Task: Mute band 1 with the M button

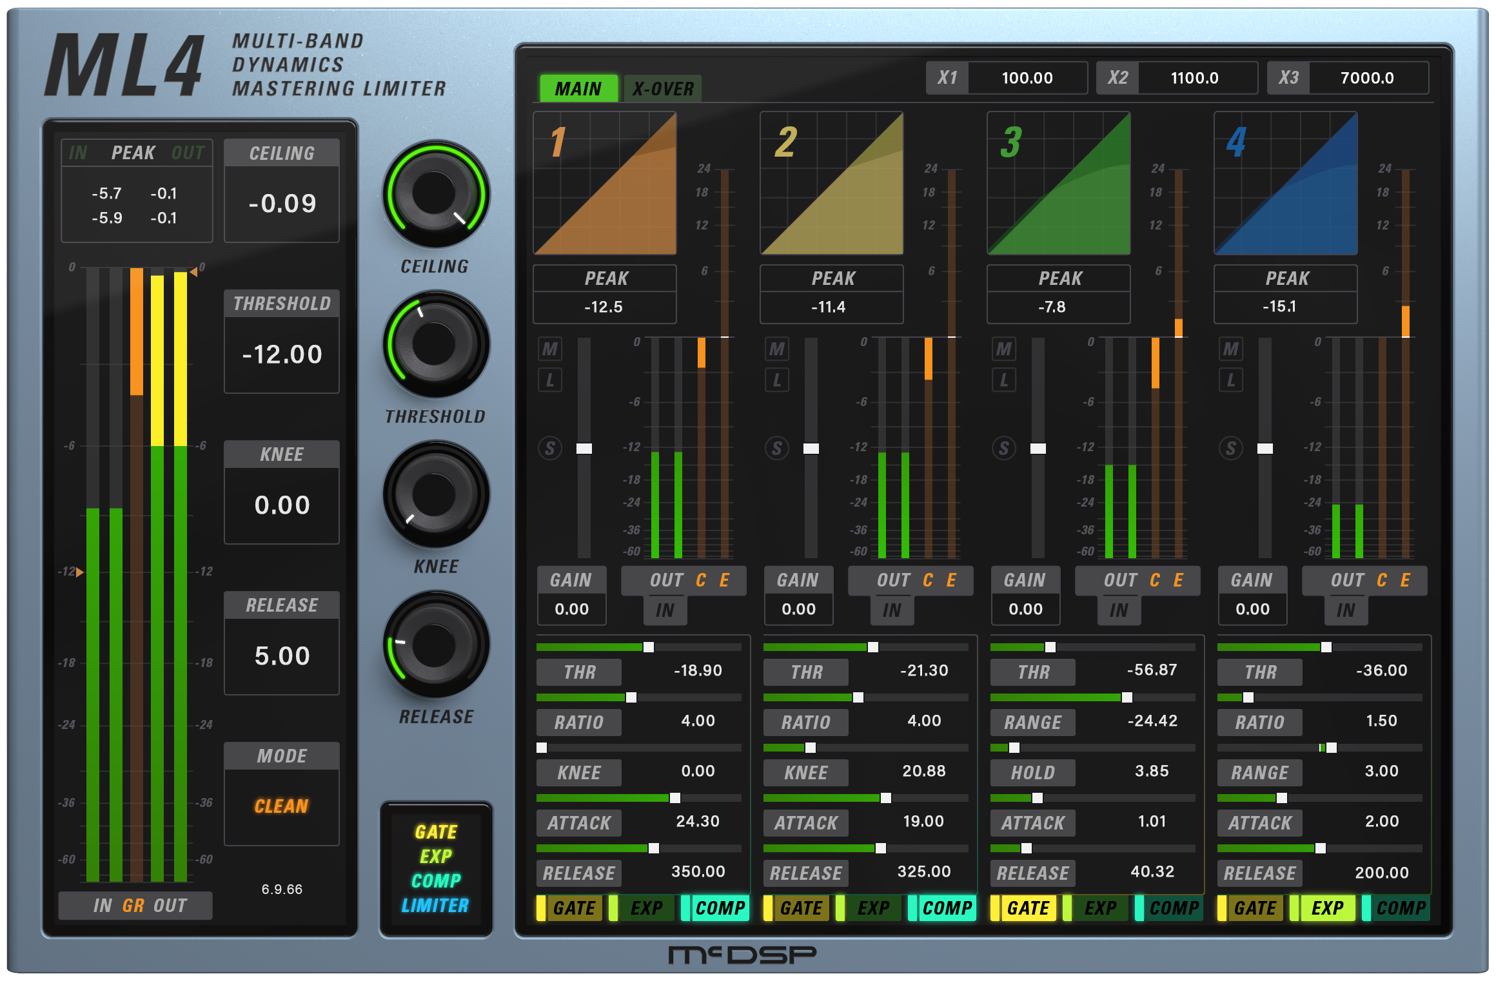Action: (x=550, y=349)
